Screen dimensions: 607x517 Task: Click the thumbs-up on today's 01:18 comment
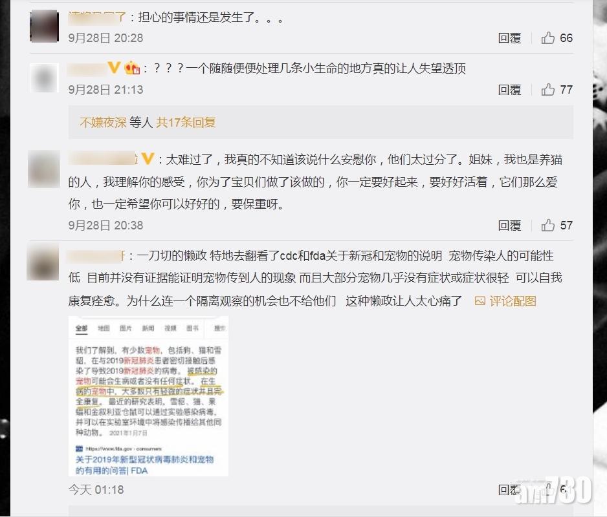point(549,489)
